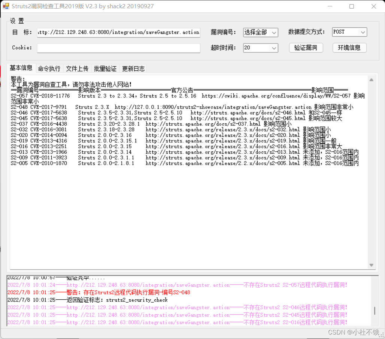Open the 超时时间 dropdown showing 20
Image resolution: width=385 pixels, height=339 pixels.
(261, 48)
